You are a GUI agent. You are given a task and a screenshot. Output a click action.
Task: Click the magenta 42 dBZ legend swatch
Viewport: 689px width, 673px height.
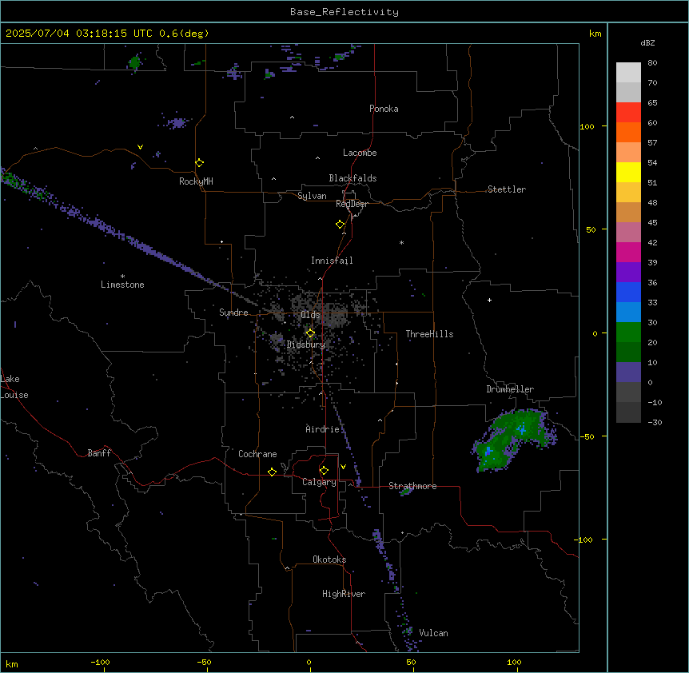(628, 252)
